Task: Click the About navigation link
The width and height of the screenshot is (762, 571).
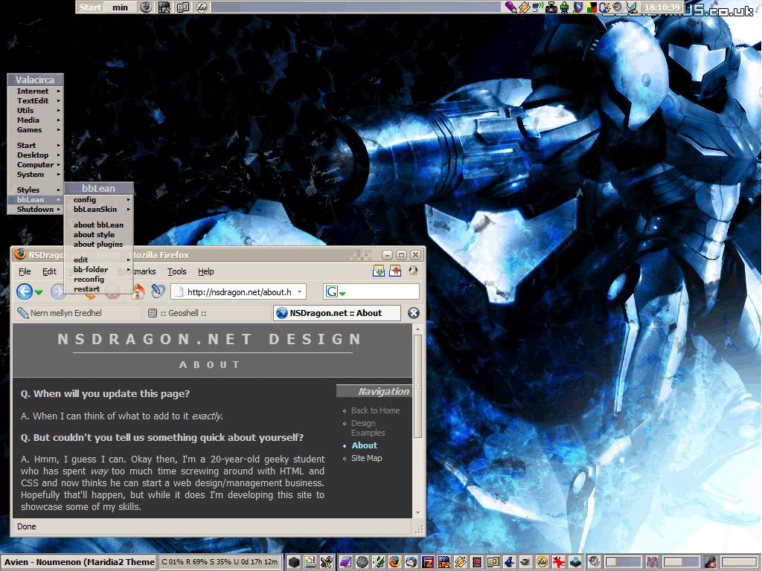Action: [x=365, y=445]
